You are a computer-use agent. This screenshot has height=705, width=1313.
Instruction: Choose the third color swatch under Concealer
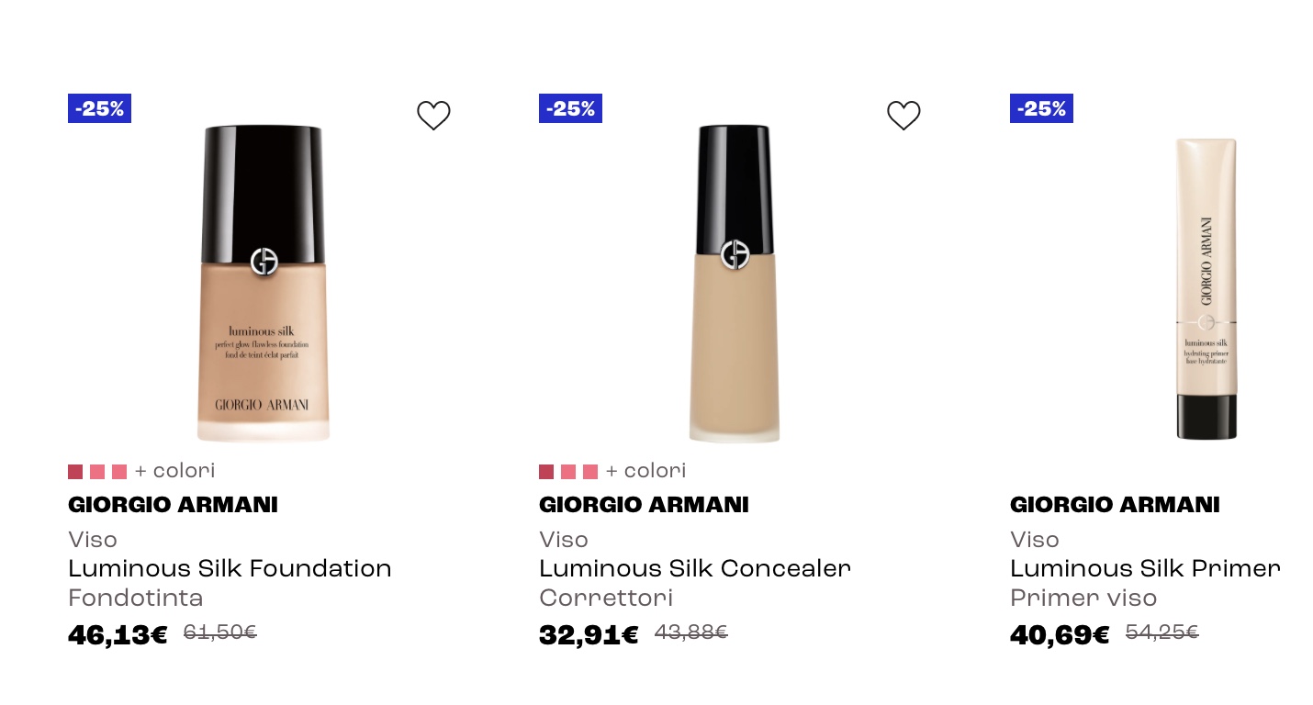pyautogui.click(x=590, y=472)
